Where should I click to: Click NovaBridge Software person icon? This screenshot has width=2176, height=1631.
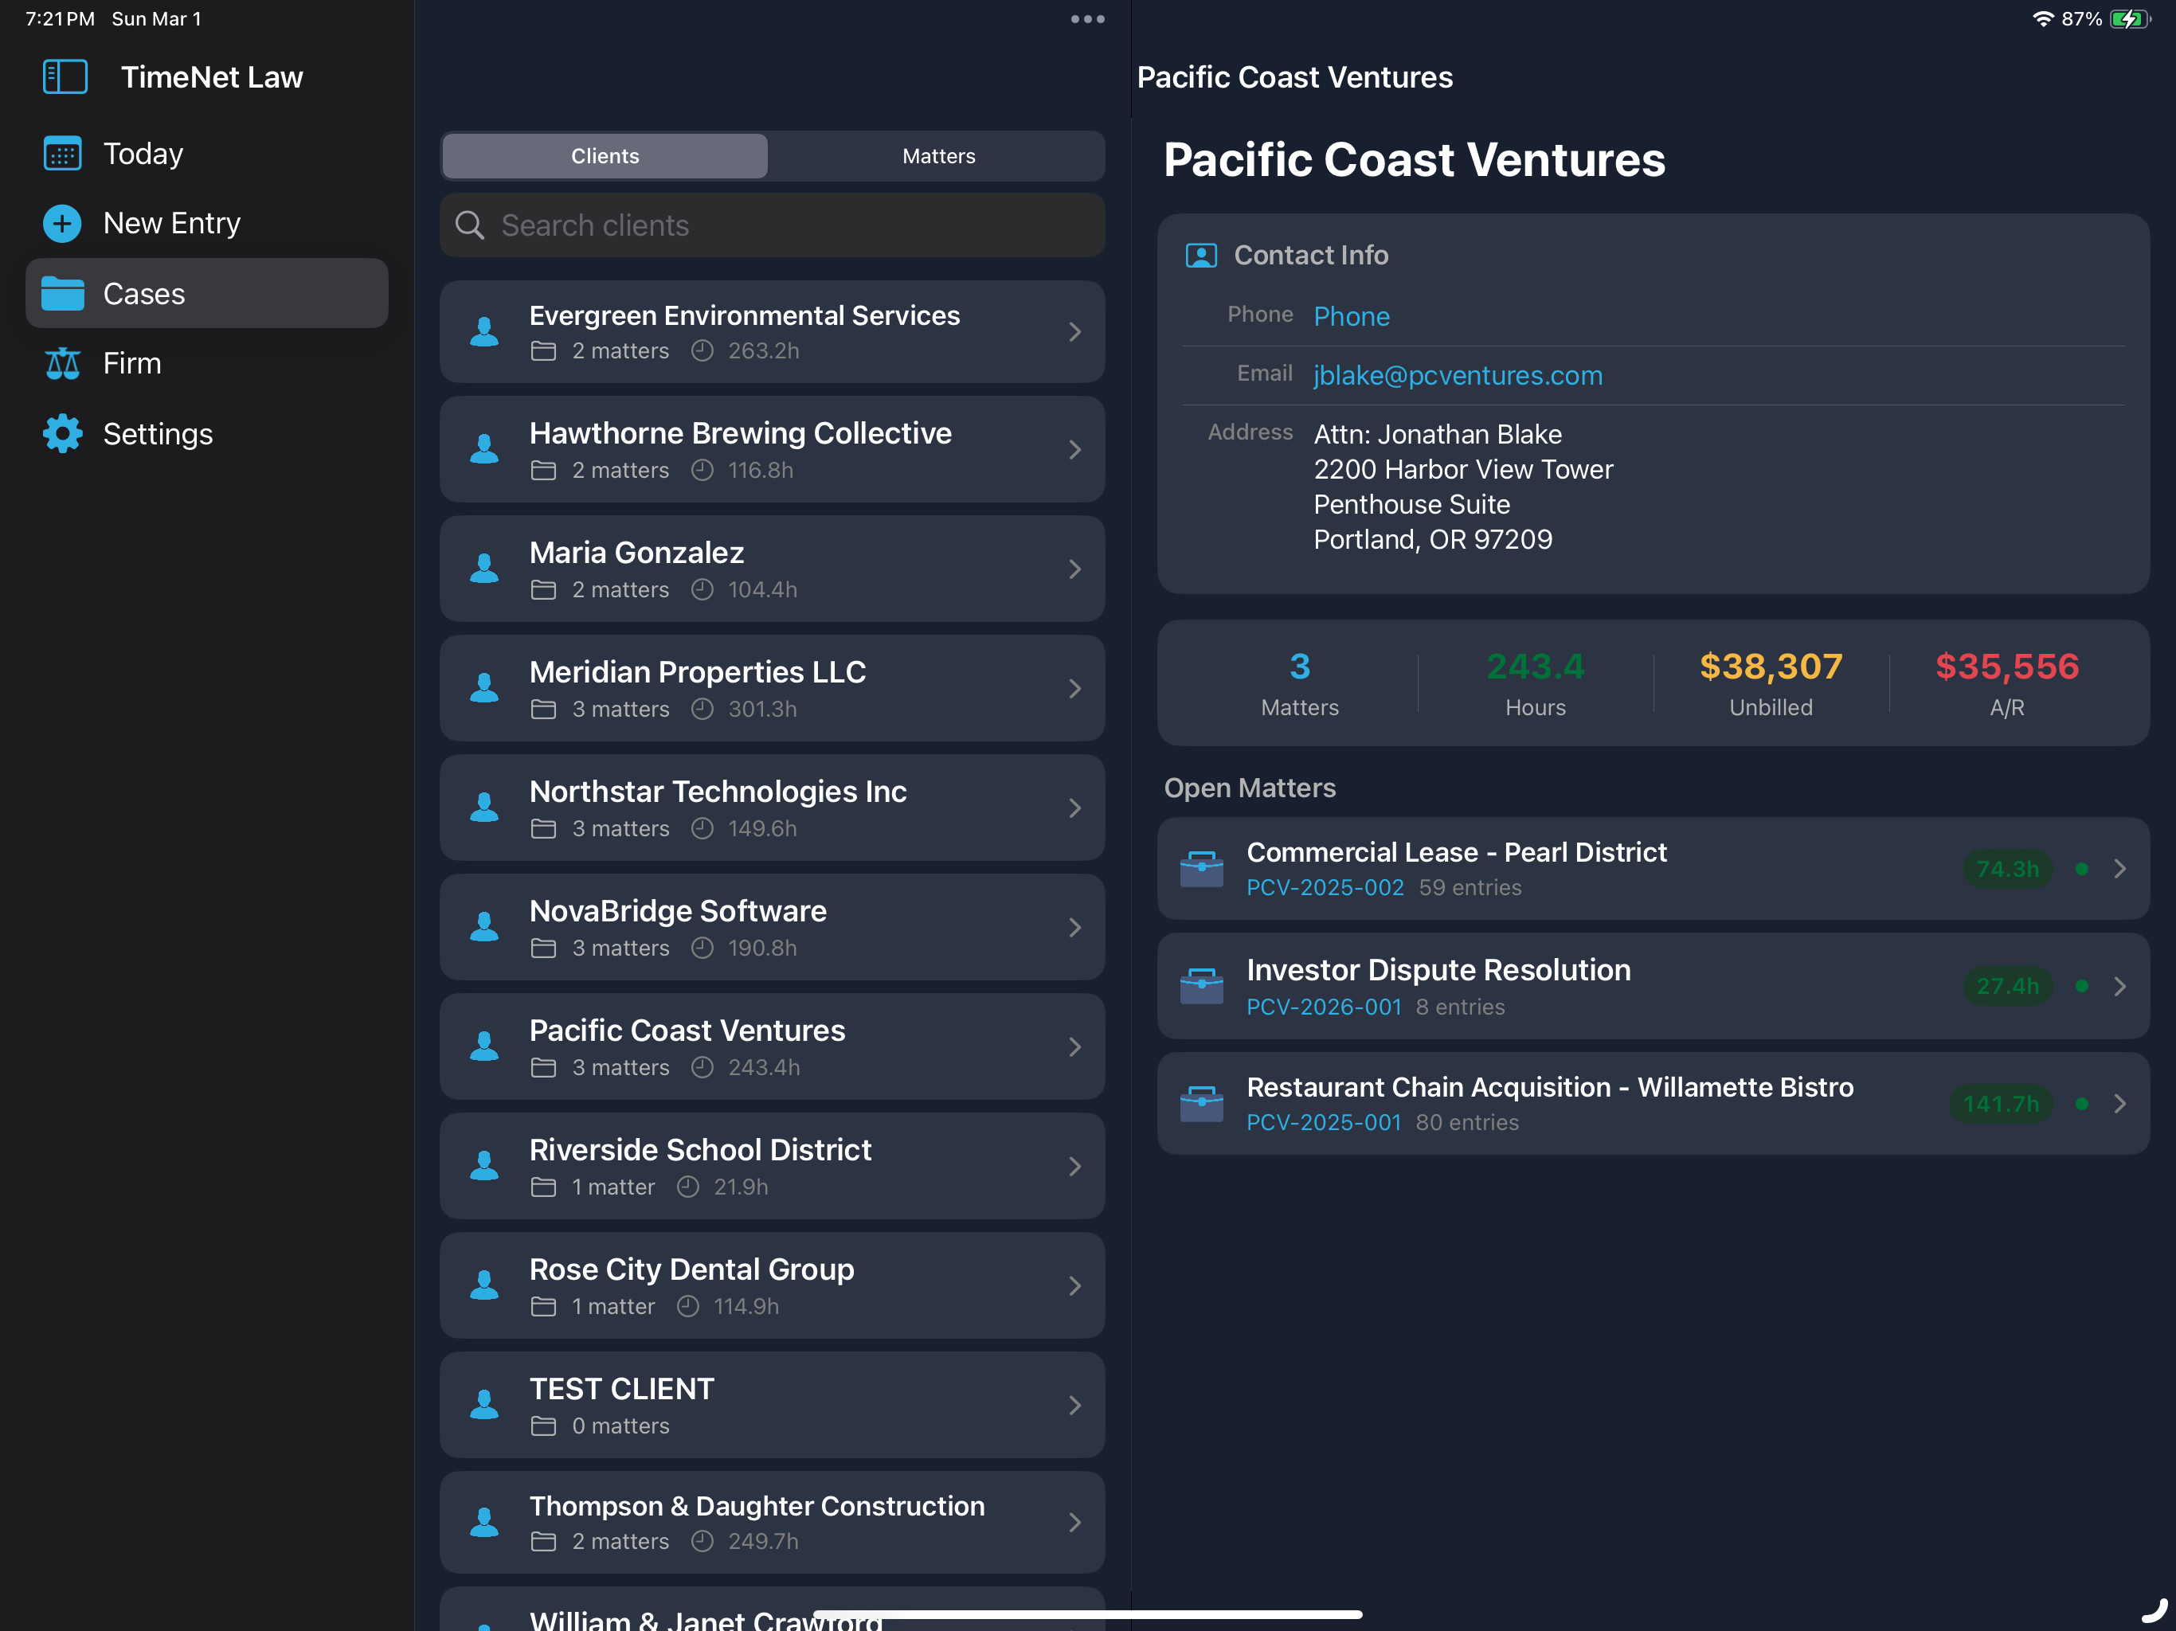point(484,927)
